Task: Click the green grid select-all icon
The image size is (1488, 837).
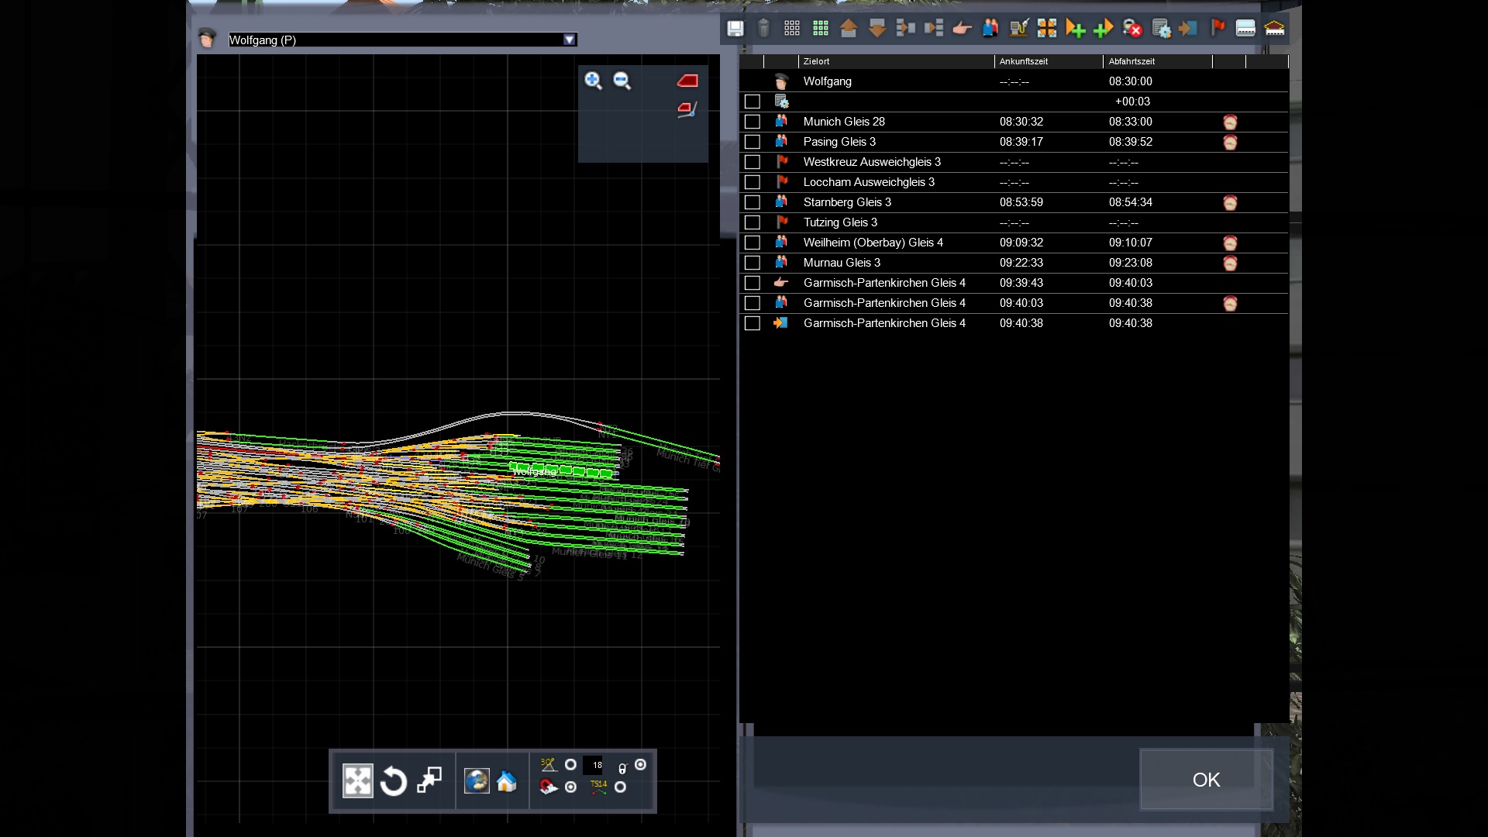Action: click(x=821, y=29)
